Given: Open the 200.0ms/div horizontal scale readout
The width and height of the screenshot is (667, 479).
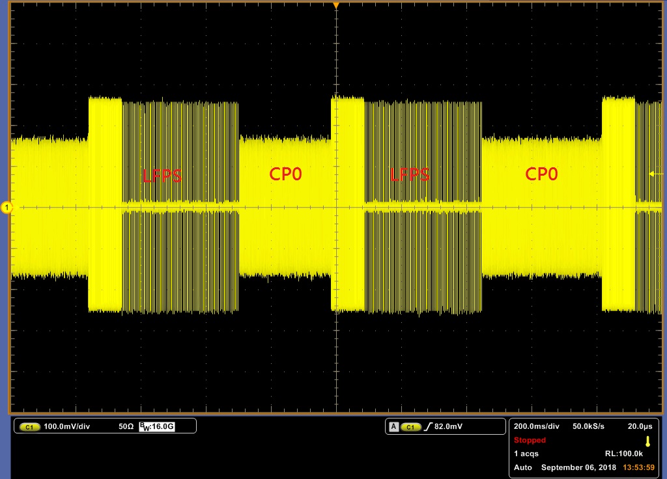Looking at the screenshot, I should 537,426.
